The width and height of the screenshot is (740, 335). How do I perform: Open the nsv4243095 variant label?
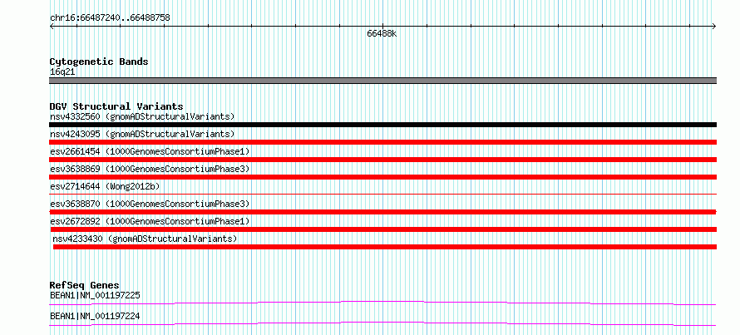pyautogui.click(x=142, y=134)
